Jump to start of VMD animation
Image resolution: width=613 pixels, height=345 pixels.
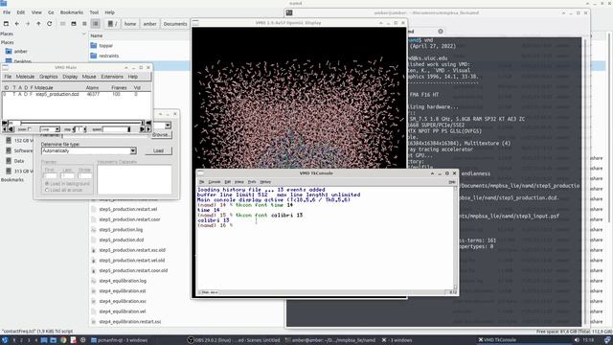[x=5, y=123]
